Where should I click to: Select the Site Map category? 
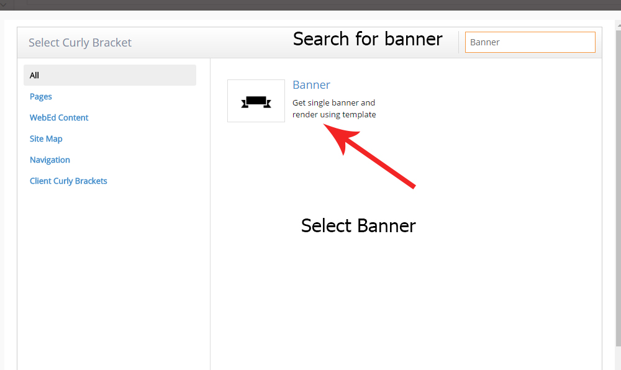[46, 138]
